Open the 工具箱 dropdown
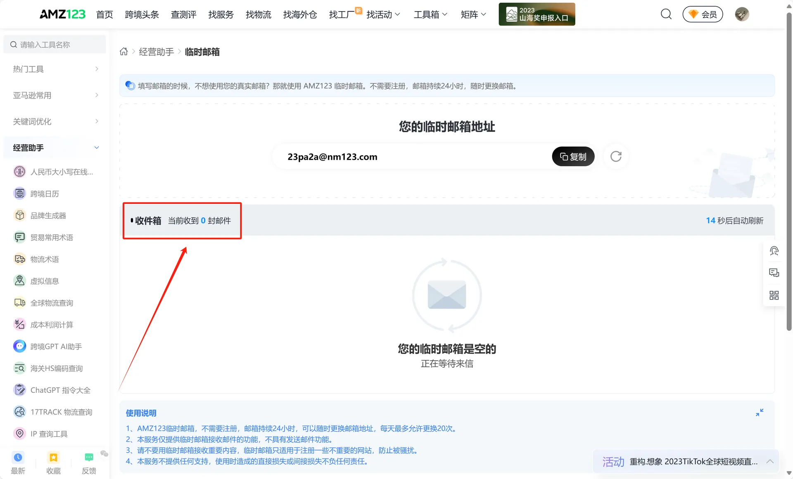Screen dimensions: 793x479 [430, 14]
